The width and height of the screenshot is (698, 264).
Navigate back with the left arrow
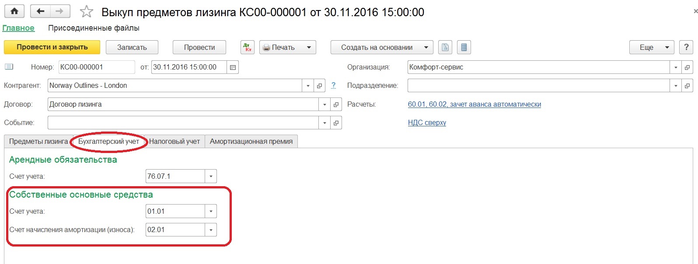click(40, 11)
